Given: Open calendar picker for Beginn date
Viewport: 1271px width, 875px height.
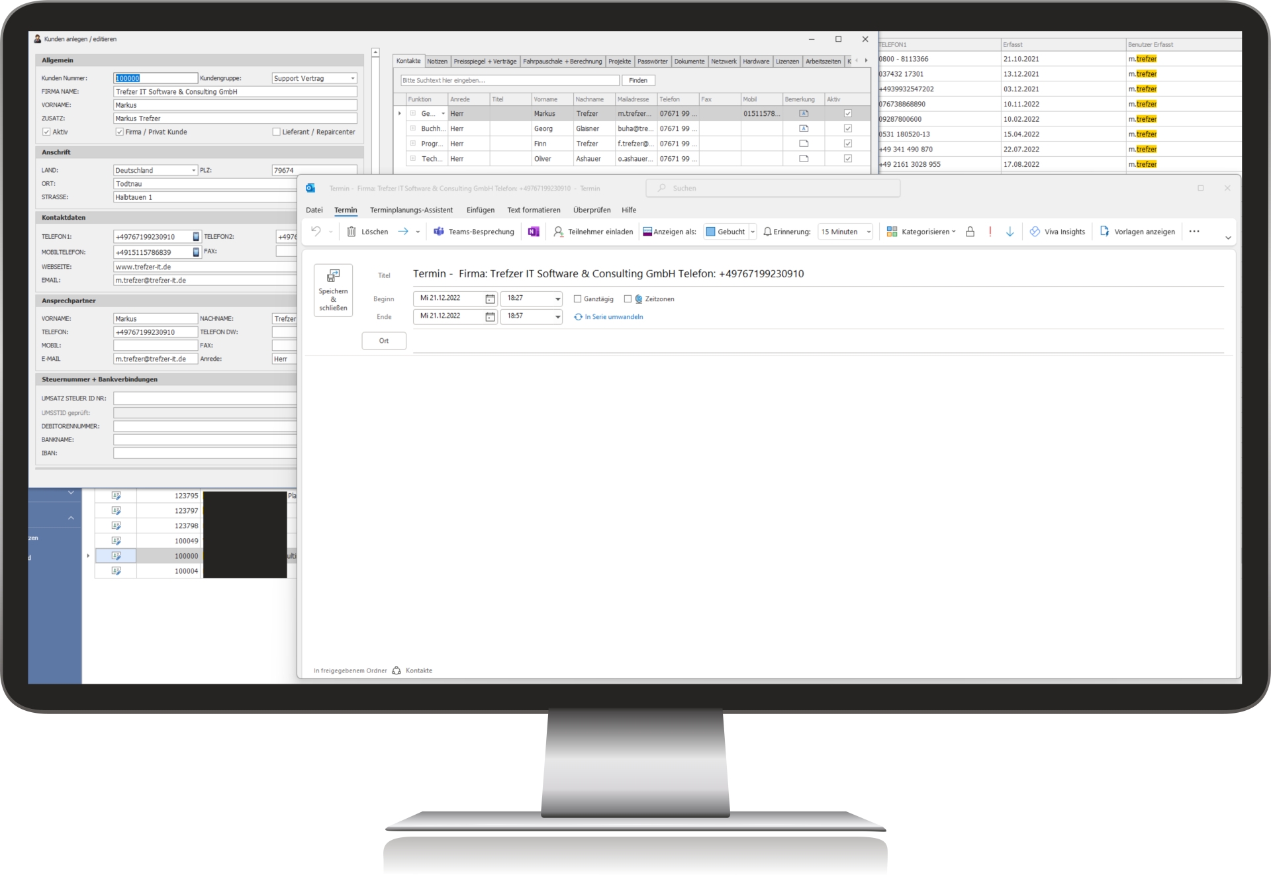Looking at the screenshot, I should tap(490, 299).
